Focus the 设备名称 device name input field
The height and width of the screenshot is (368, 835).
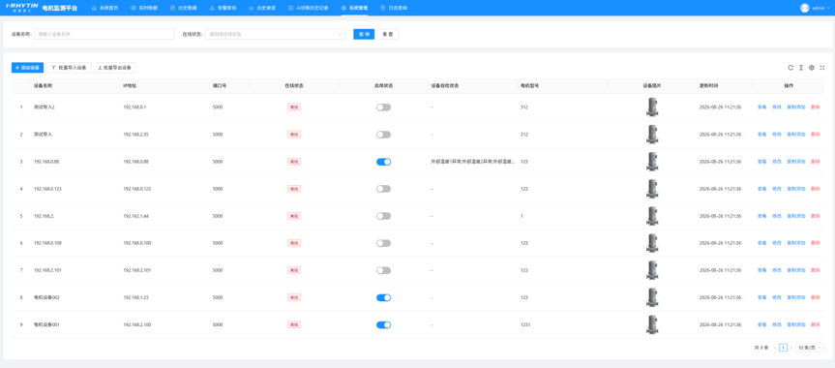[104, 34]
